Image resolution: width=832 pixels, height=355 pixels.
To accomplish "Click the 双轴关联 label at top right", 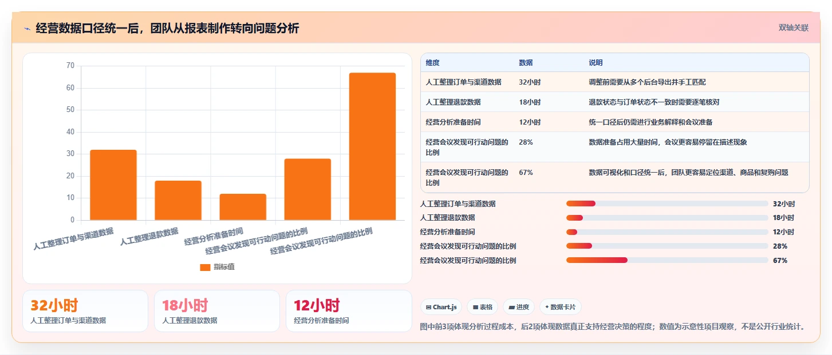I will (x=793, y=27).
